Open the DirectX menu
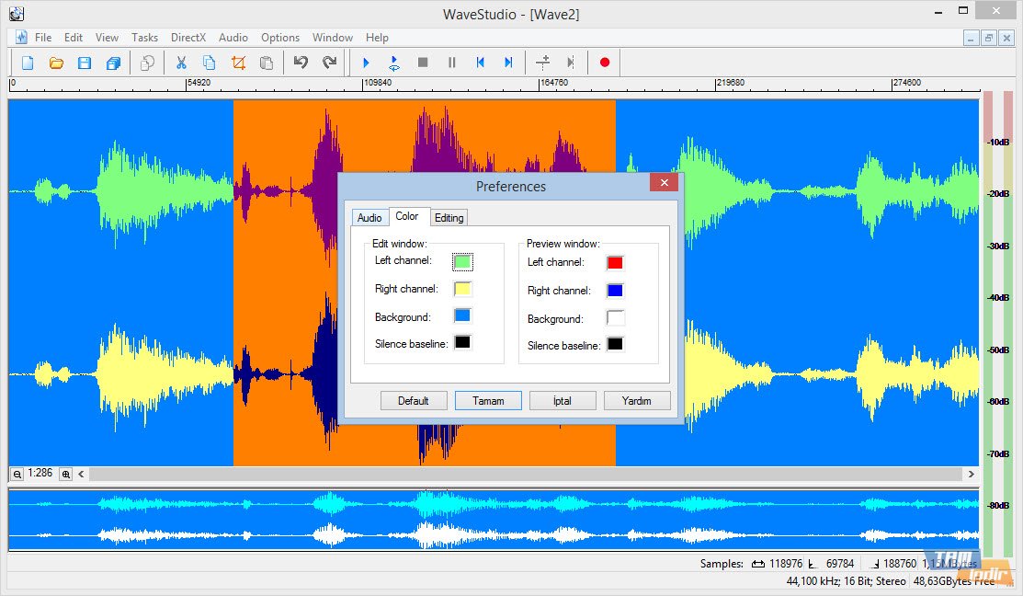The width and height of the screenshot is (1023, 596). pyautogui.click(x=188, y=38)
